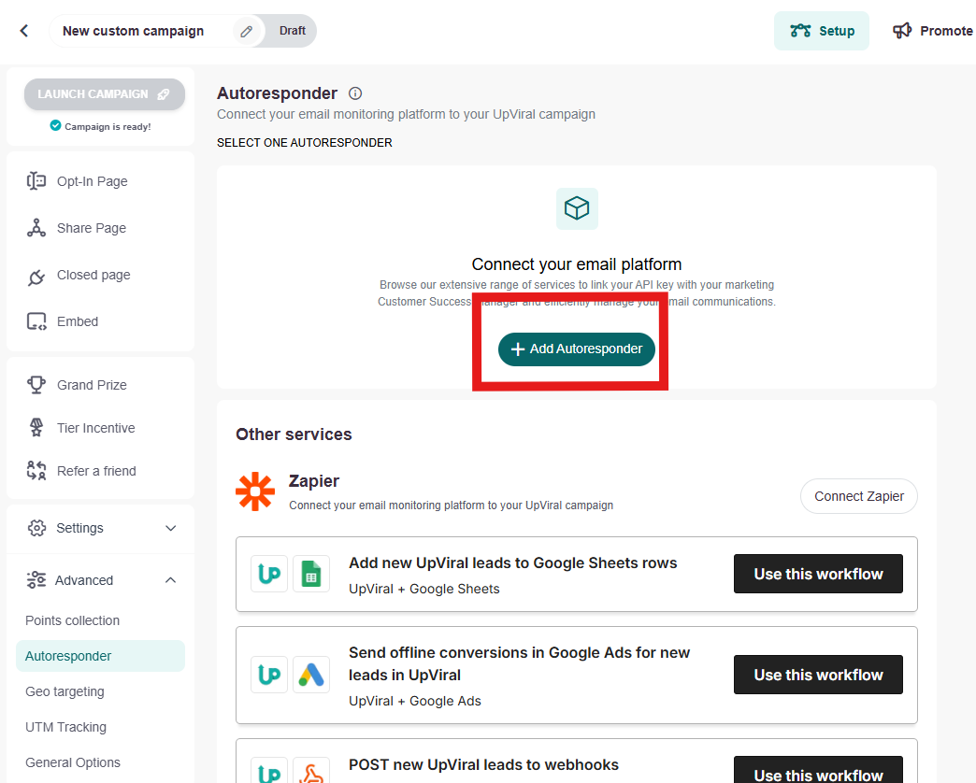Click the 'UpViral + Google Ads' subtitle
The height and width of the screenshot is (783, 976).
415,701
